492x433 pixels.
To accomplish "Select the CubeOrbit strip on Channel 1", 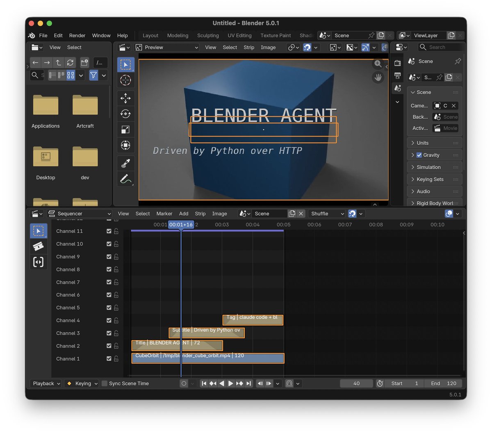I will [x=208, y=358].
